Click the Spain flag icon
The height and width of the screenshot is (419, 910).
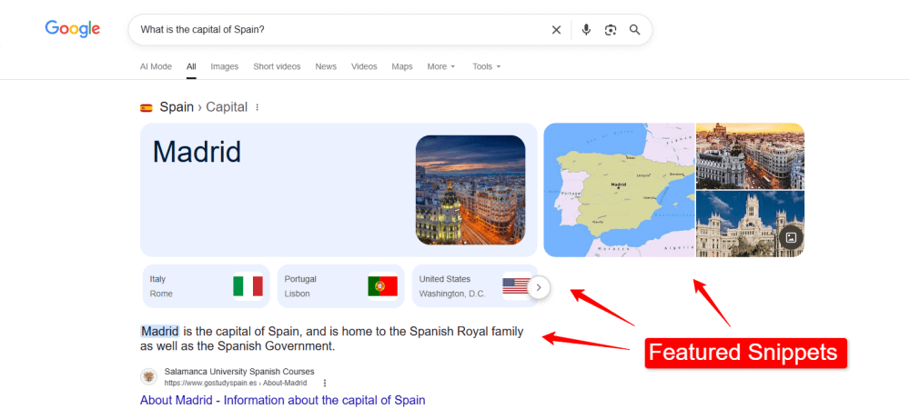coord(147,108)
